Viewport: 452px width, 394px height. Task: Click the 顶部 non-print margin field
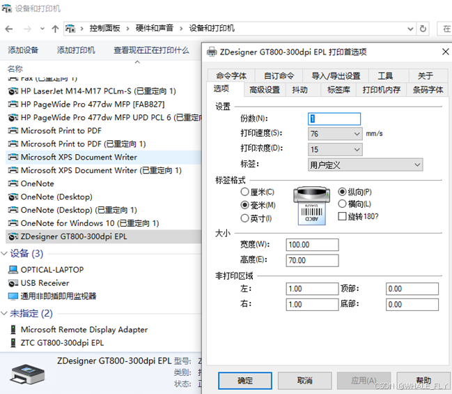(412, 289)
